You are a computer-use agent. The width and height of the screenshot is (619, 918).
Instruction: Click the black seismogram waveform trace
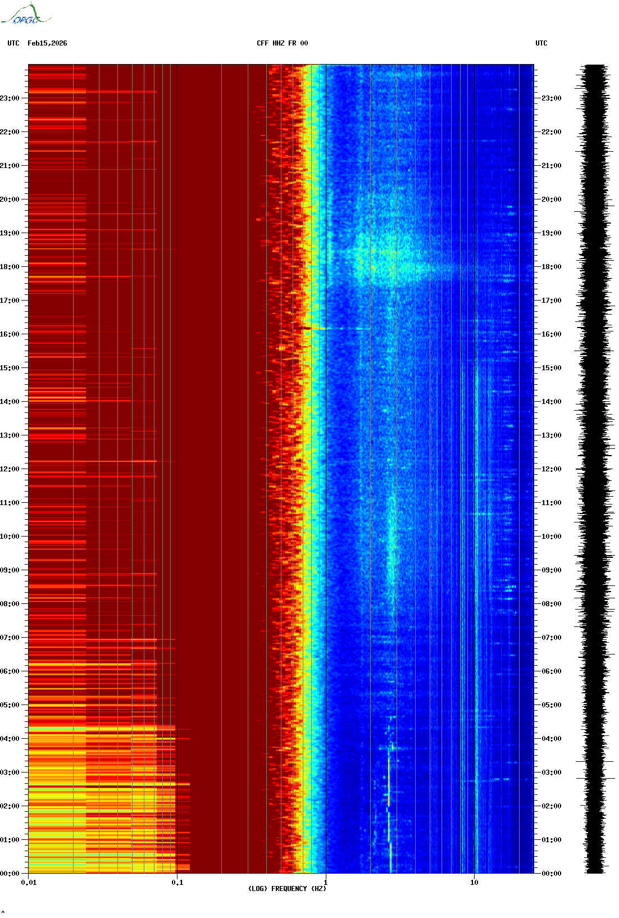click(595, 469)
